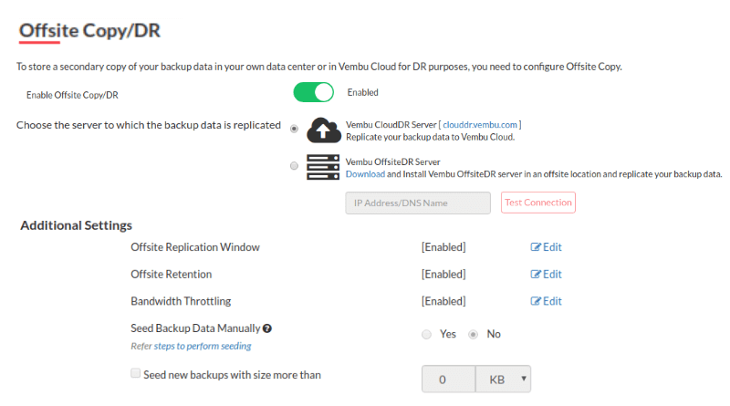
Task: Toggle the Enable Offsite Copy/DR switch
Action: 313,92
